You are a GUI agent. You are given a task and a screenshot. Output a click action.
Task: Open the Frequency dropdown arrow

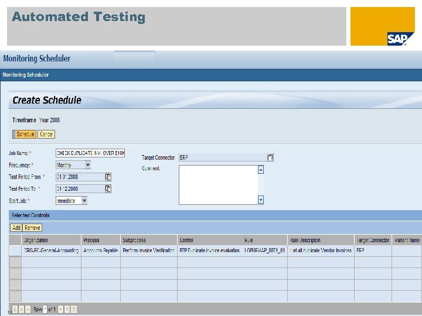(88, 165)
